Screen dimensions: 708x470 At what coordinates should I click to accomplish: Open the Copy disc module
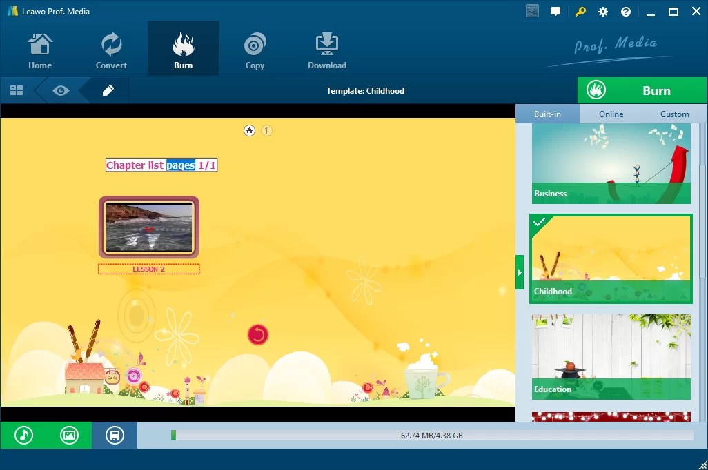click(255, 50)
